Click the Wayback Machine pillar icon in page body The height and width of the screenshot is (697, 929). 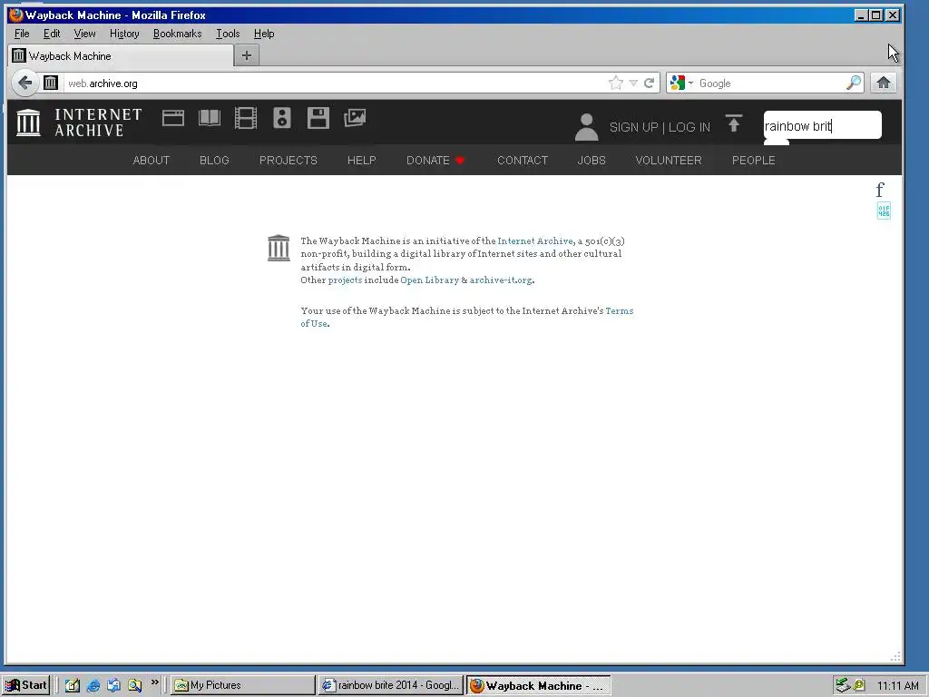tap(279, 248)
